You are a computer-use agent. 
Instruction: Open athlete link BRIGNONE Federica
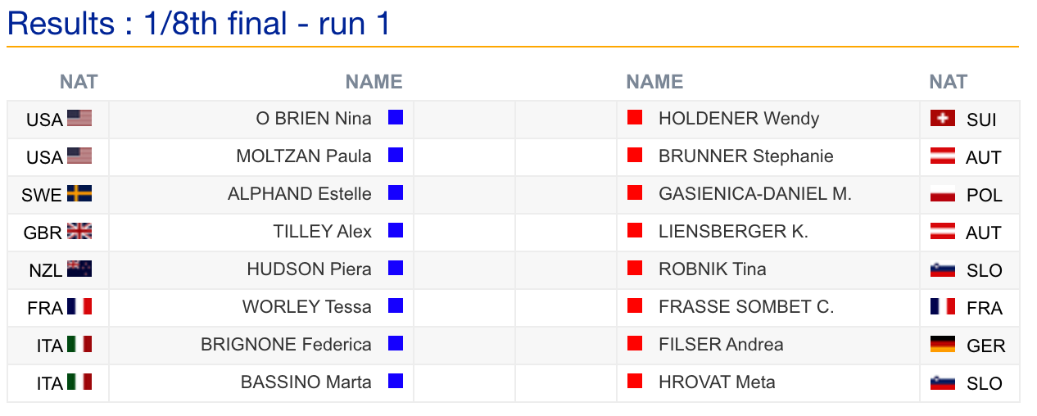pyautogui.click(x=286, y=345)
